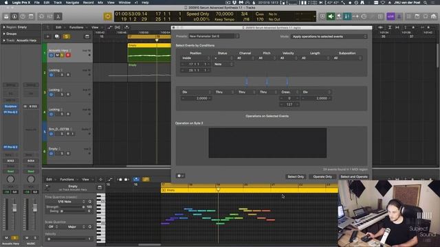Open the Mode dropdown Apply operations
The height and width of the screenshot is (247, 440).
(329, 36)
